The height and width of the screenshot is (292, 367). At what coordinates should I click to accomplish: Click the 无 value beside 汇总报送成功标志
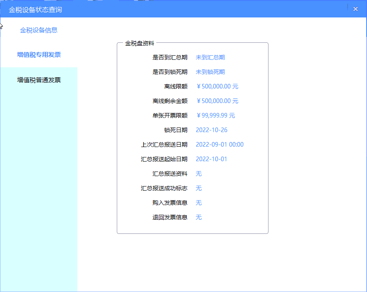[199, 188]
